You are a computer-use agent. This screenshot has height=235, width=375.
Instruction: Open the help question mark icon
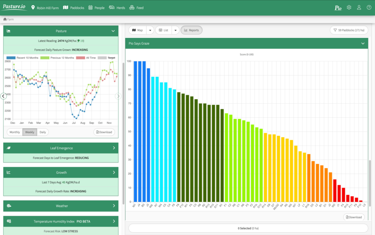pos(369,7)
